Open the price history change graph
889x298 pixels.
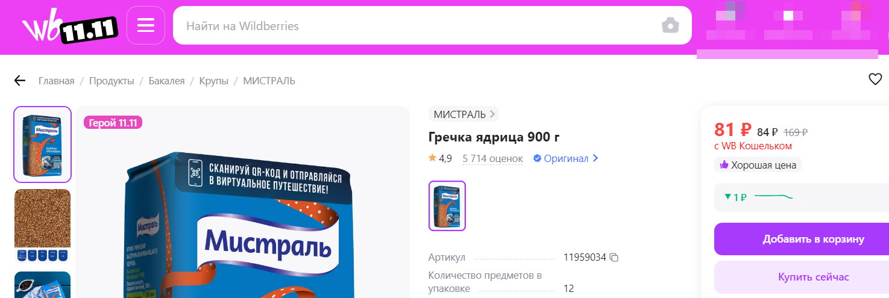point(802,197)
